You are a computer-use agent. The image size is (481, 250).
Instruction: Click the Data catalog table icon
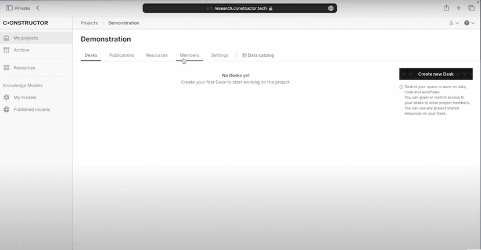tap(245, 55)
